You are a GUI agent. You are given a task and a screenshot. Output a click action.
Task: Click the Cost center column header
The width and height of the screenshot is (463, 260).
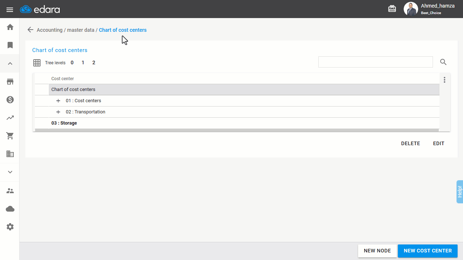63,79
